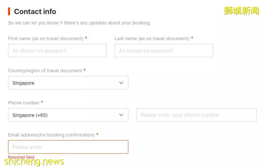Focus the phone number input field
The height and width of the screenshot is (168, 264).
click(x=196, y=115)
